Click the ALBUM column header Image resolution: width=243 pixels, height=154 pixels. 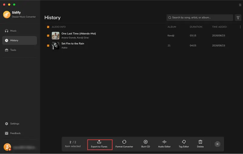(172, 27)
